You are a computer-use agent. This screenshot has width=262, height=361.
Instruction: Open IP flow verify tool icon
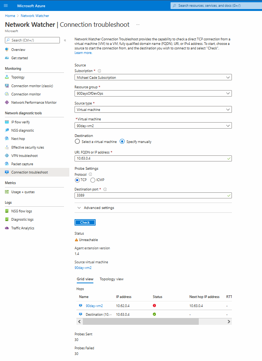click(7, 122)
